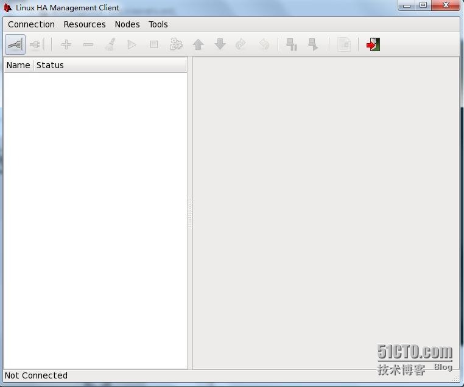Screen dimensions: 464x387
Task: Click the Name column header
Action: click(x=18, y=65)
